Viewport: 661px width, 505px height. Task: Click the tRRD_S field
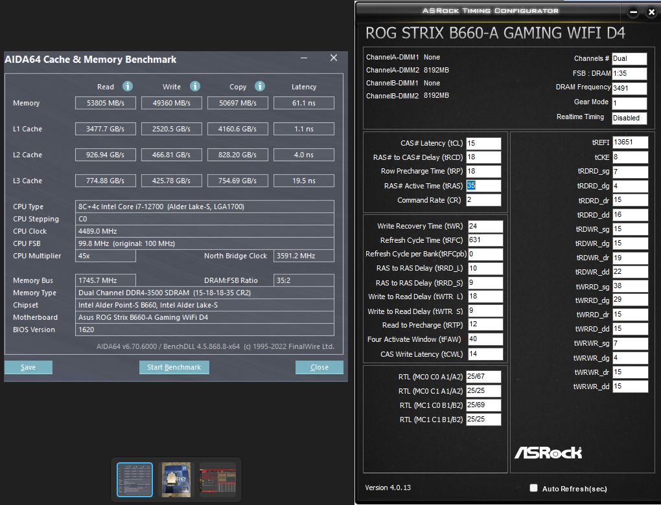485,283
